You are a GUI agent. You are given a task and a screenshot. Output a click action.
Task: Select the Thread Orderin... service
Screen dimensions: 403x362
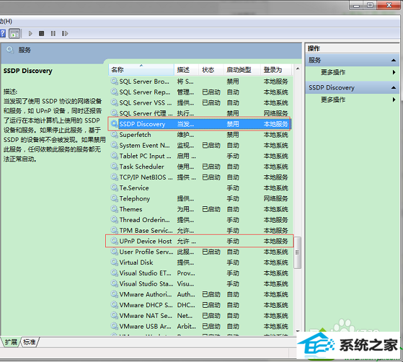pos(200,219)
